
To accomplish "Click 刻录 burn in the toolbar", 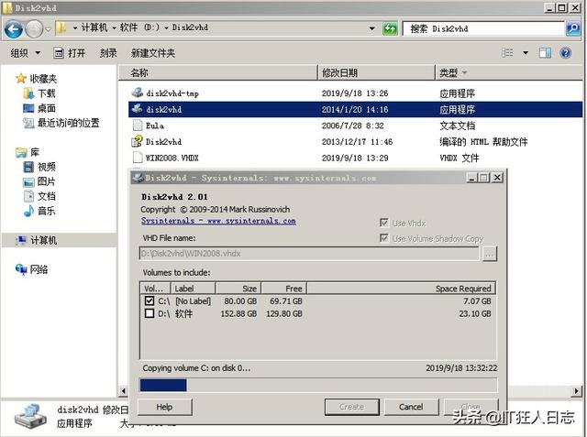I will [x=108, y=53].
